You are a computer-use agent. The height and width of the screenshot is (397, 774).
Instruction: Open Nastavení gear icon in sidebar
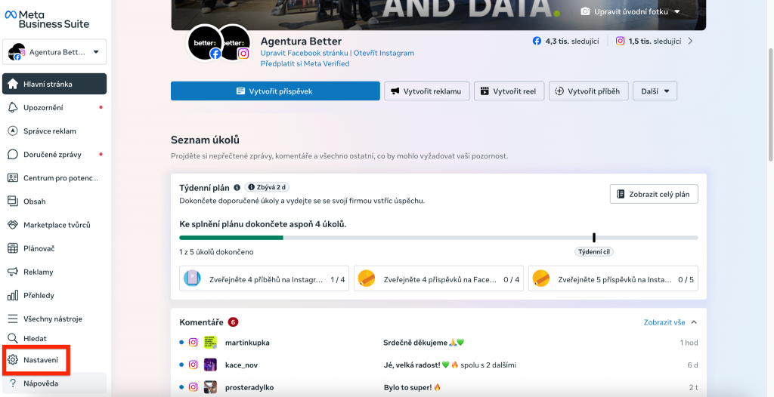coord(13,360)
